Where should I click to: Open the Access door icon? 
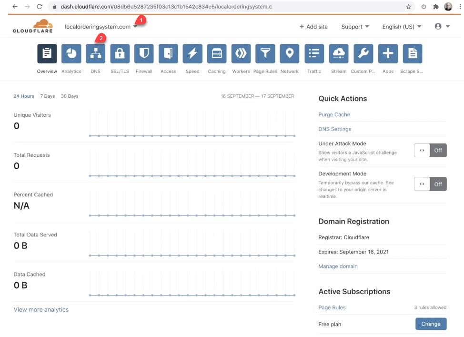(x=168, y=53)
